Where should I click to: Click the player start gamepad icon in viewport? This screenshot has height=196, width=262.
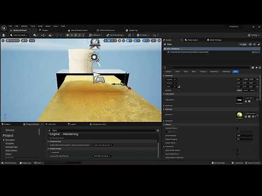(100, 80)
